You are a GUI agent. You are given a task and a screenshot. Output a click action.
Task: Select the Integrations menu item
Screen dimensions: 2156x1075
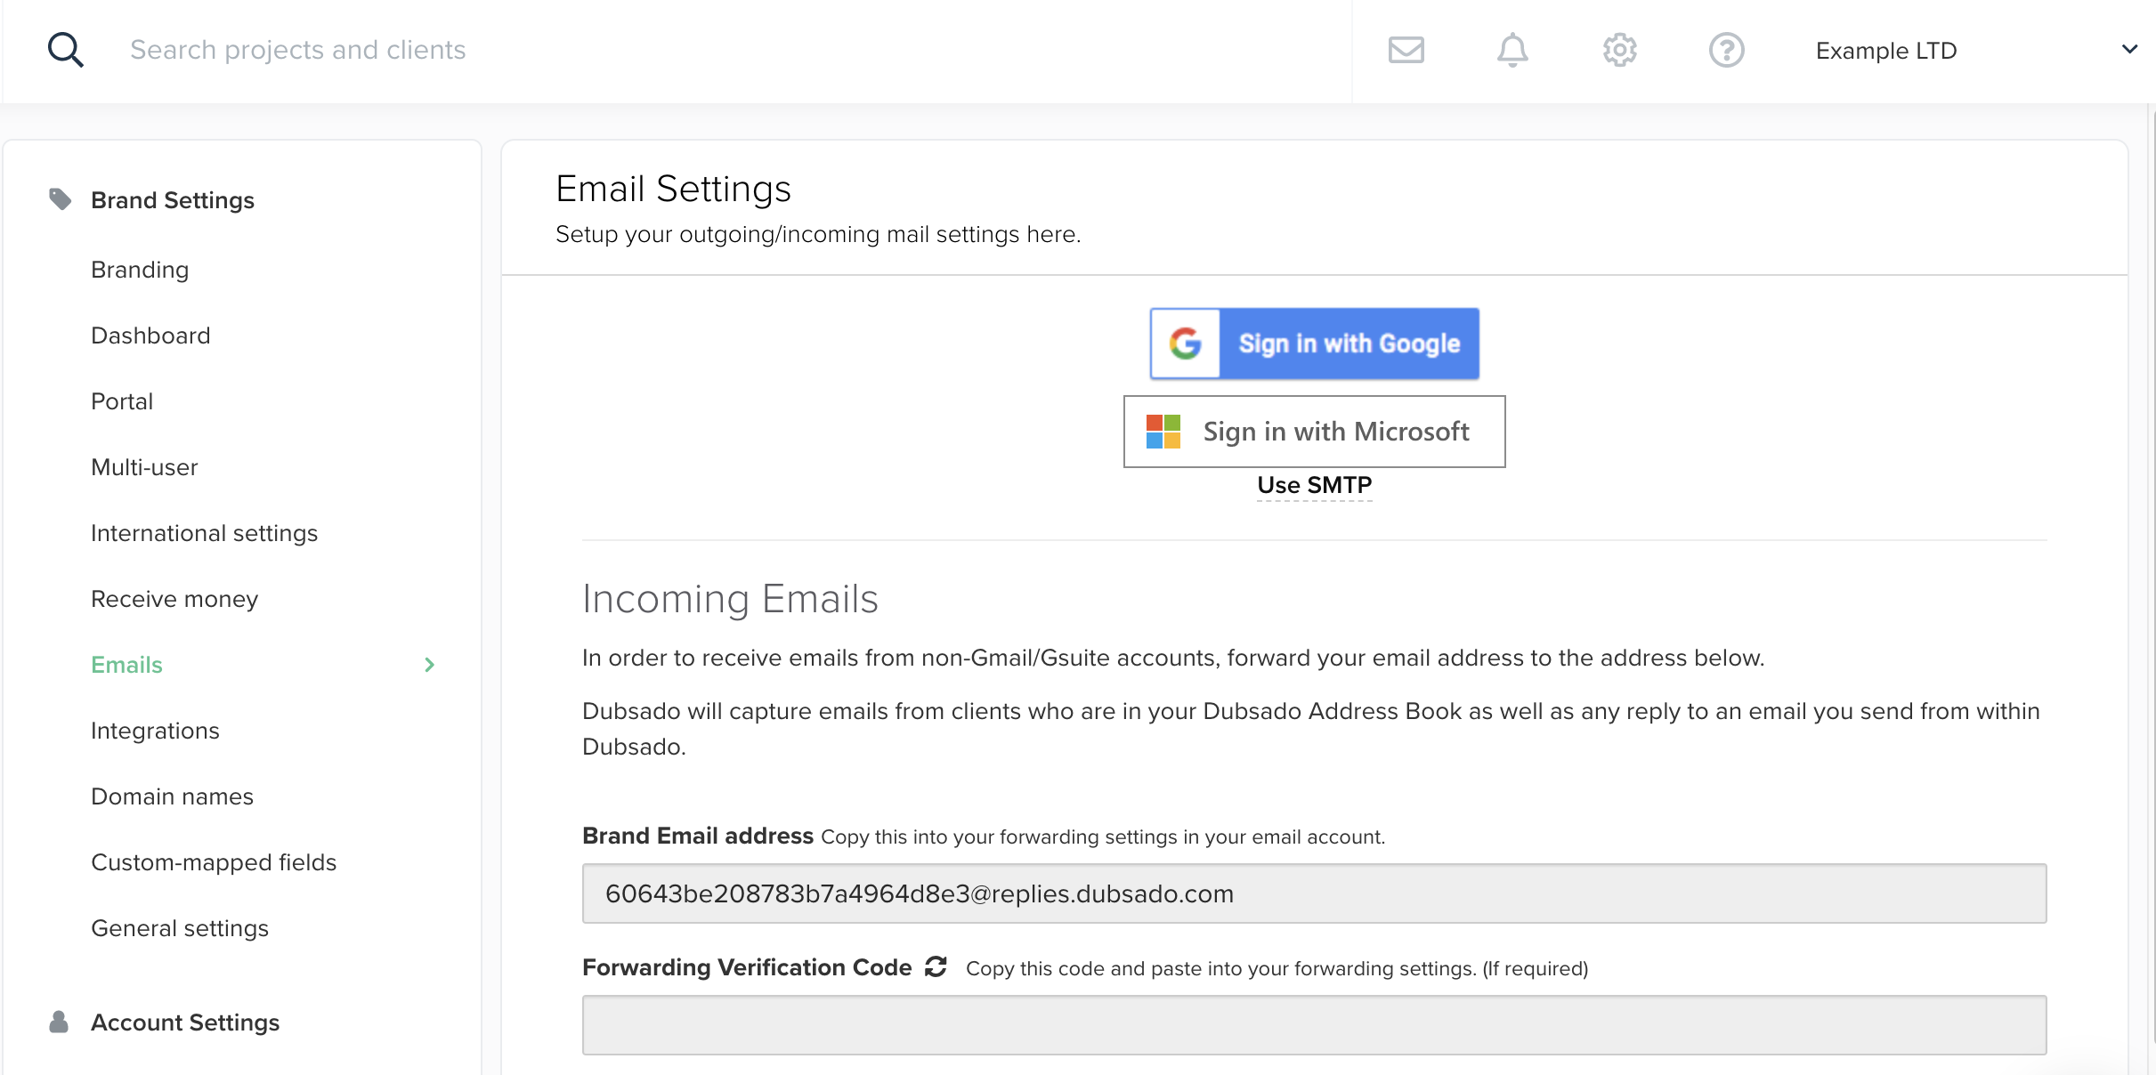pyautogui.click(x=156, y=731)
